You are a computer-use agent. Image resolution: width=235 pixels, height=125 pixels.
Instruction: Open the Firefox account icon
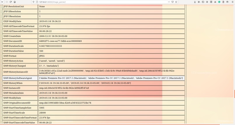[x=207, y=2]
